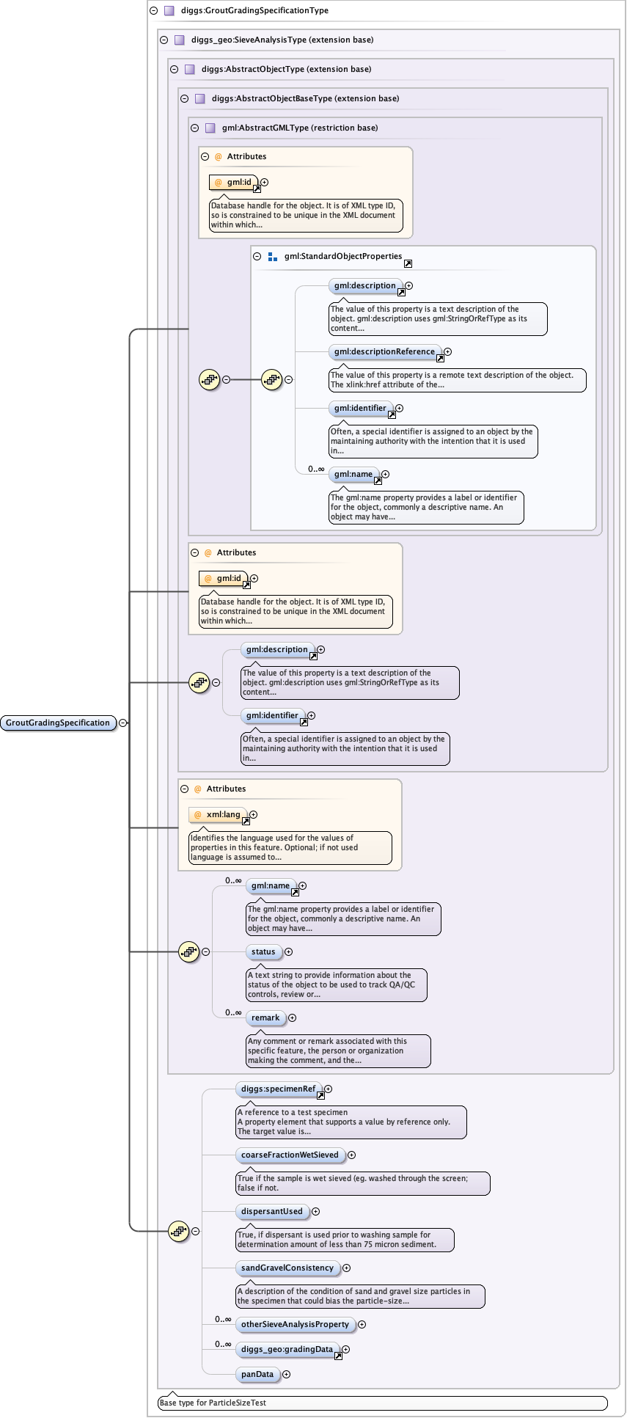Click the diggs_geo:gradingData element
This screenshot has width=627, height=1418.
(x=287, y=1349)
